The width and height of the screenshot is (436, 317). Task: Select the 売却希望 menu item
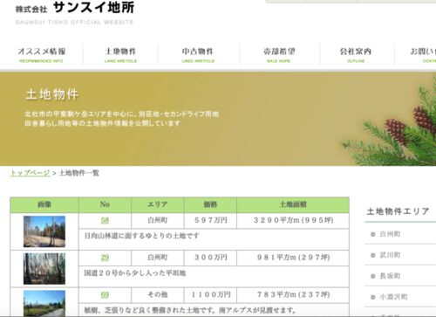tap(279, 54)
